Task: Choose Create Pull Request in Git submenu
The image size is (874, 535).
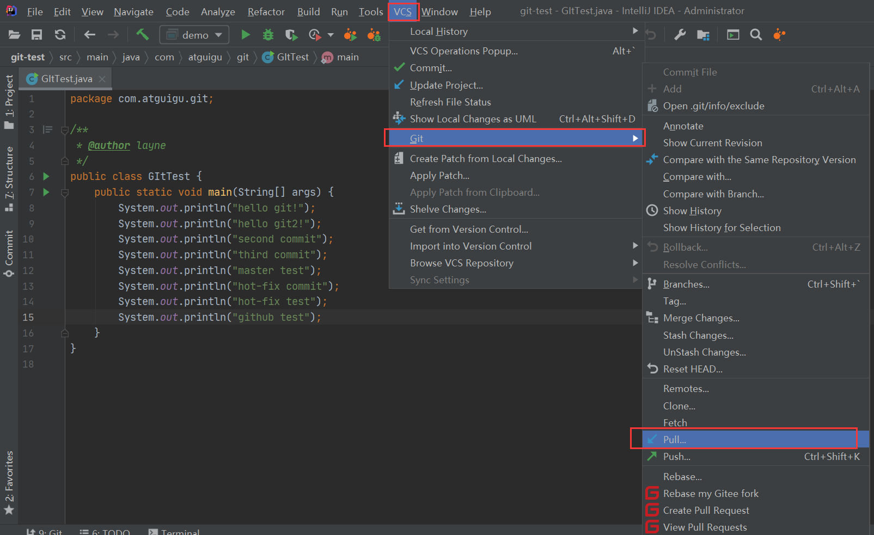Action: pyautogui.click(x=756, y=511)
